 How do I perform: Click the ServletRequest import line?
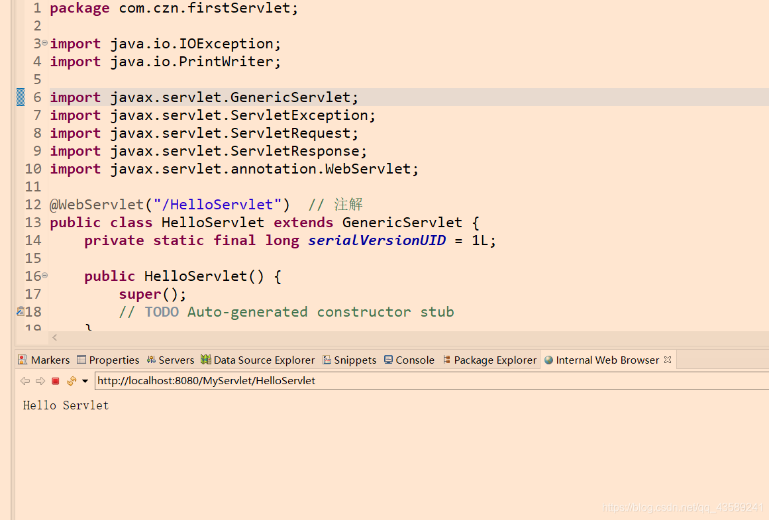(x=204, y=133)
